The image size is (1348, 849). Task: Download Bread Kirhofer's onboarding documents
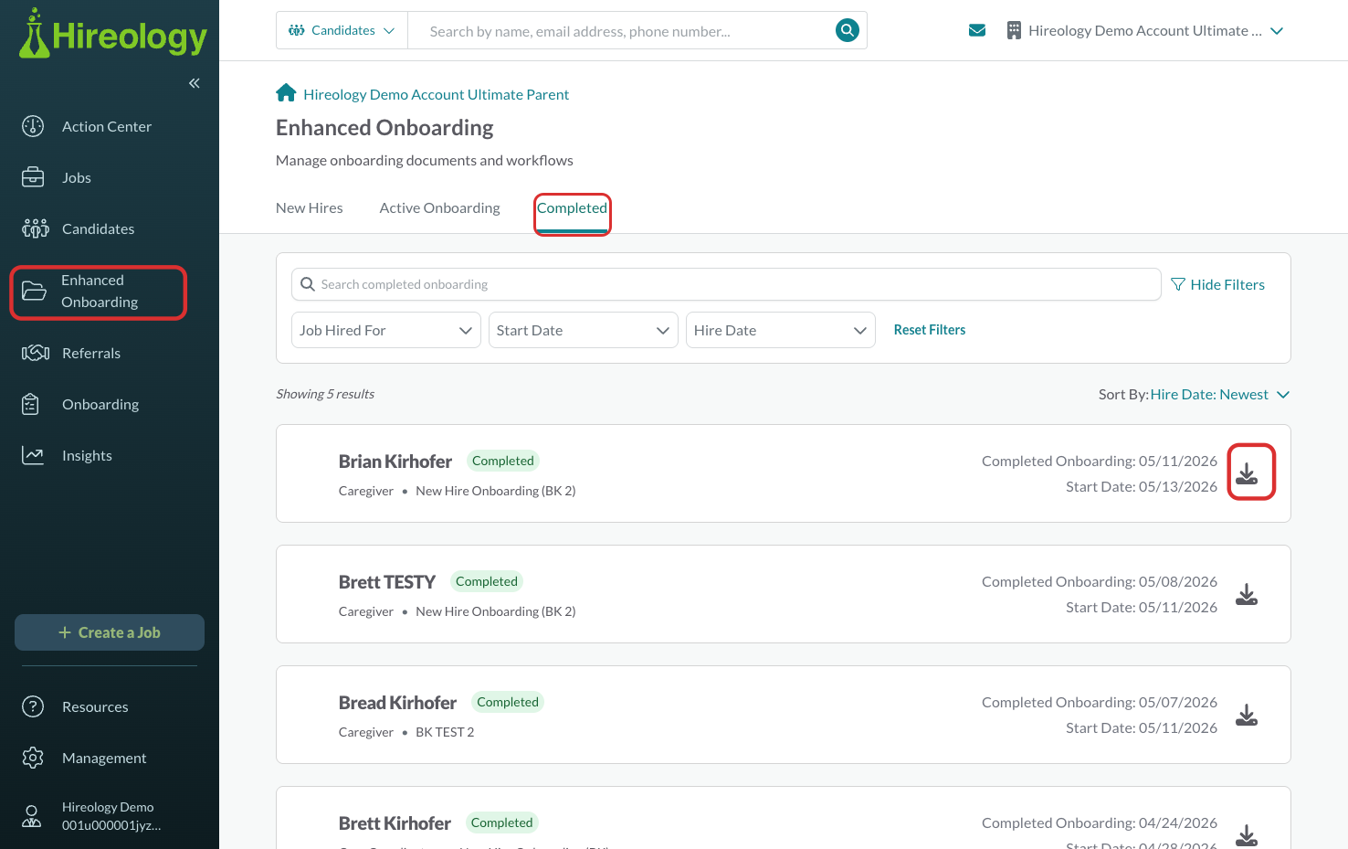click(x=1247, y=715)
